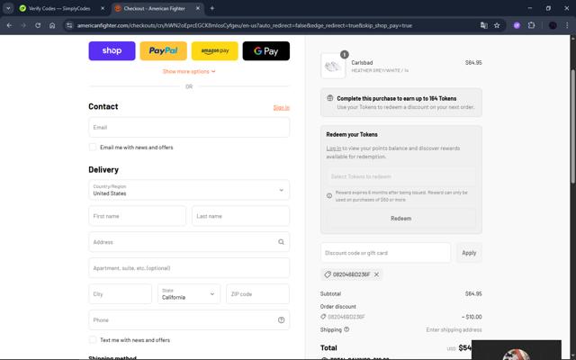576x360 pixels.
Task: Bookmark this page with the star icon
Action: pyautogui.click(x=497, y=25)
